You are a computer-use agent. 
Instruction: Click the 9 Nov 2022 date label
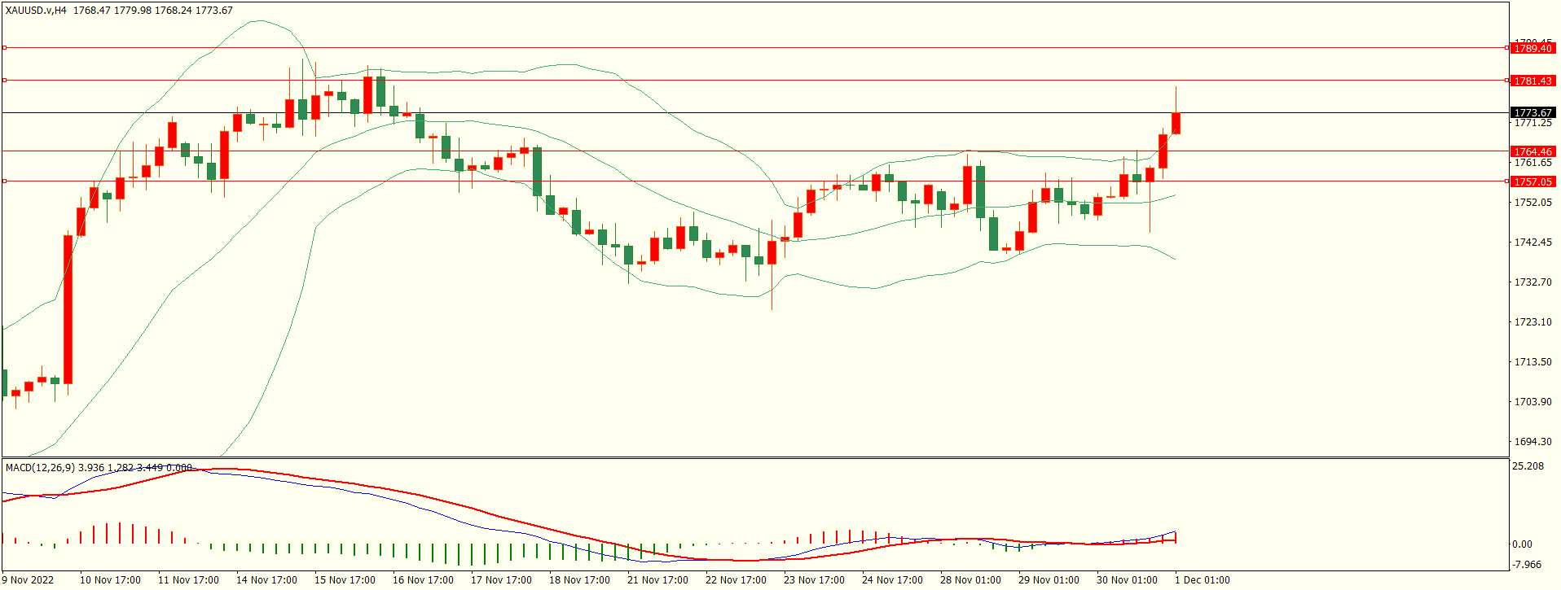[28, 580]
